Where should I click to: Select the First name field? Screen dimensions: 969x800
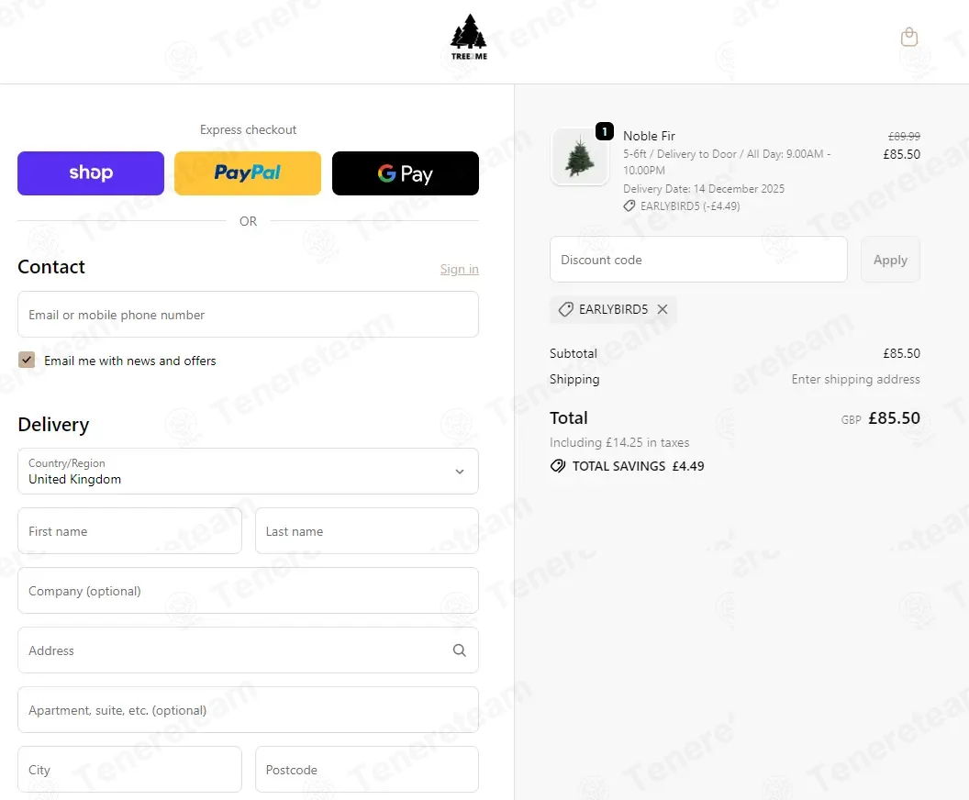pyautogui.click(x=129, y=531)
